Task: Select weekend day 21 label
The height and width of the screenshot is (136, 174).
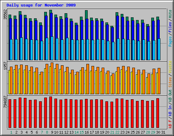Action: coord(112,132)
